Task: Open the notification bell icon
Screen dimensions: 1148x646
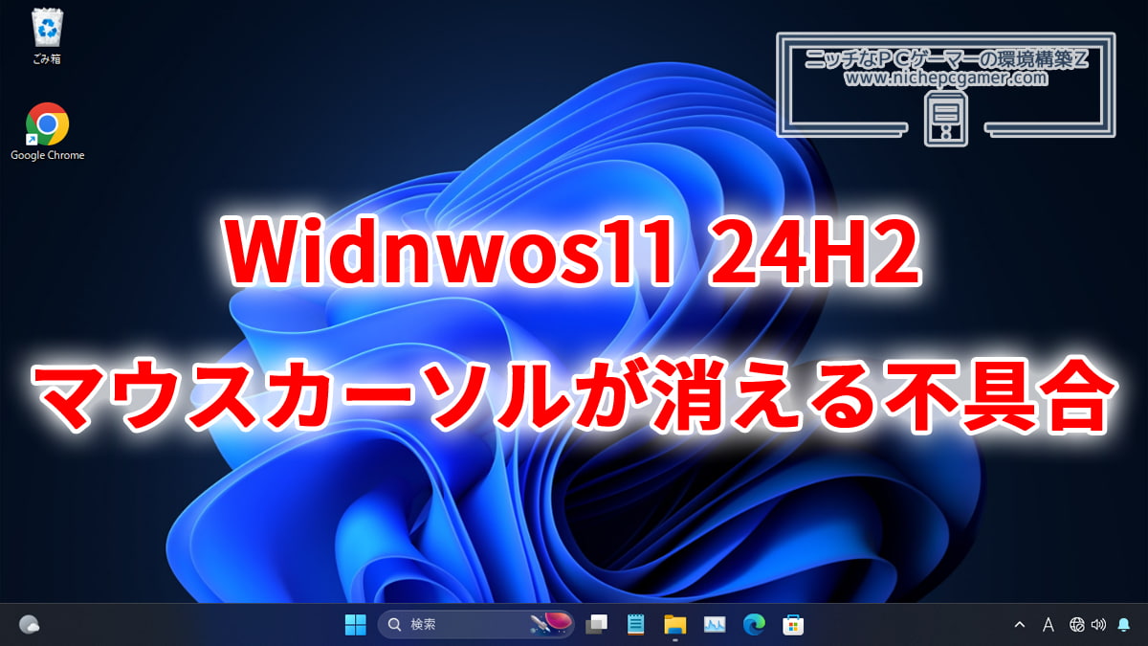Action: [1123, 625]
